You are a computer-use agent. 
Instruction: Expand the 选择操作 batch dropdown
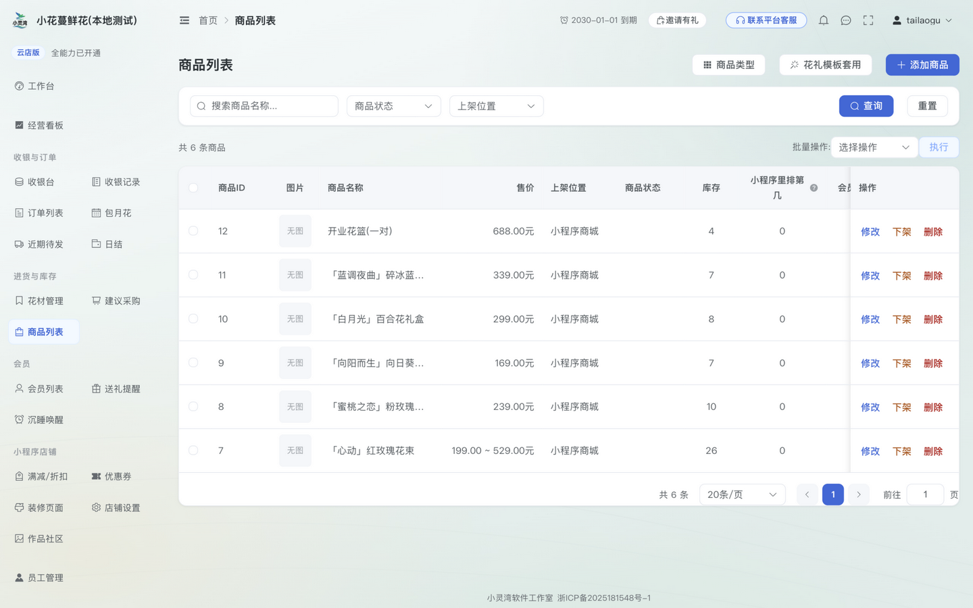tap(874, 147)
